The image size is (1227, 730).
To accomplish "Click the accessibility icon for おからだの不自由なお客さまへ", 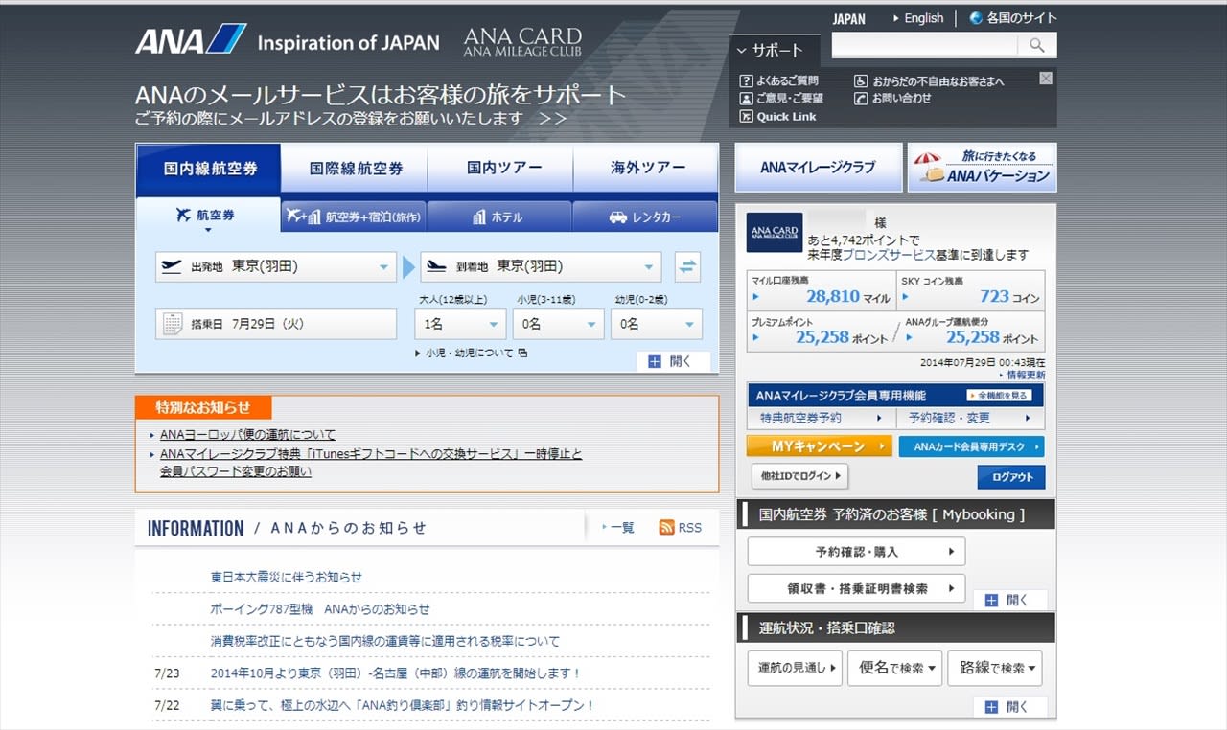I will click(861, 81).
